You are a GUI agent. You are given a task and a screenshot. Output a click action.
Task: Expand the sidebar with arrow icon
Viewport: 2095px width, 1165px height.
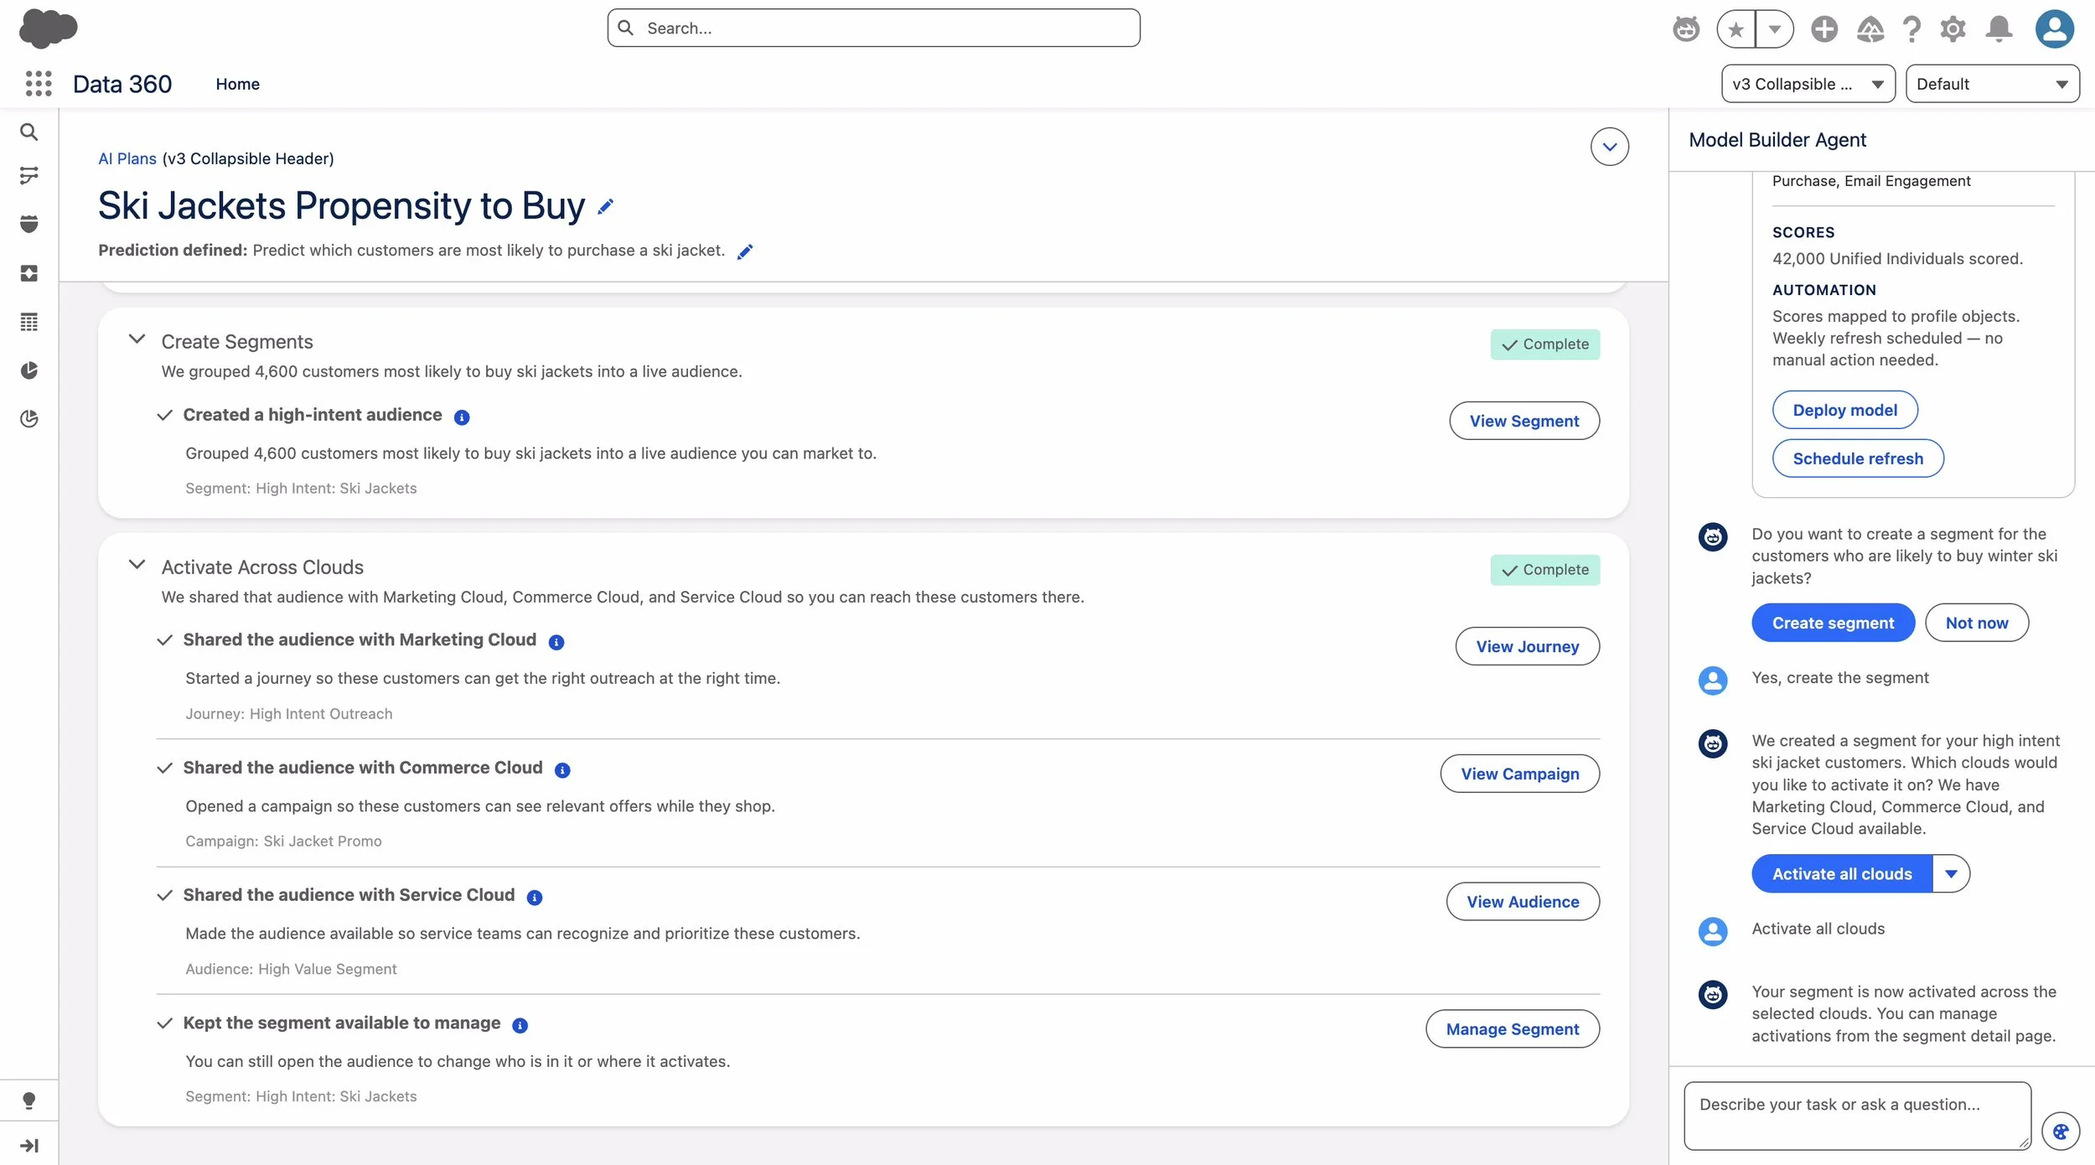click(28, 1145)
